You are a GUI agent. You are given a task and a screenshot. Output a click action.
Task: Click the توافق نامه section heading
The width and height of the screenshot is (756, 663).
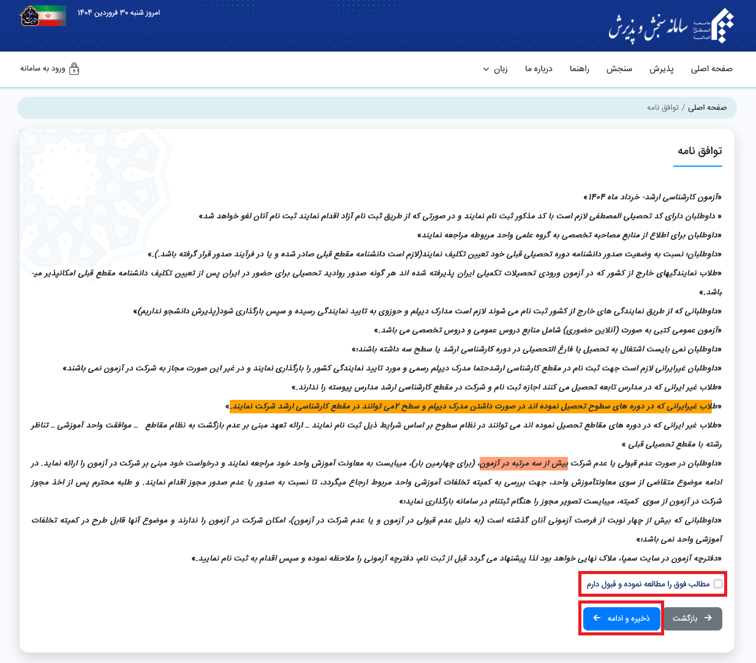coord(700,151)
